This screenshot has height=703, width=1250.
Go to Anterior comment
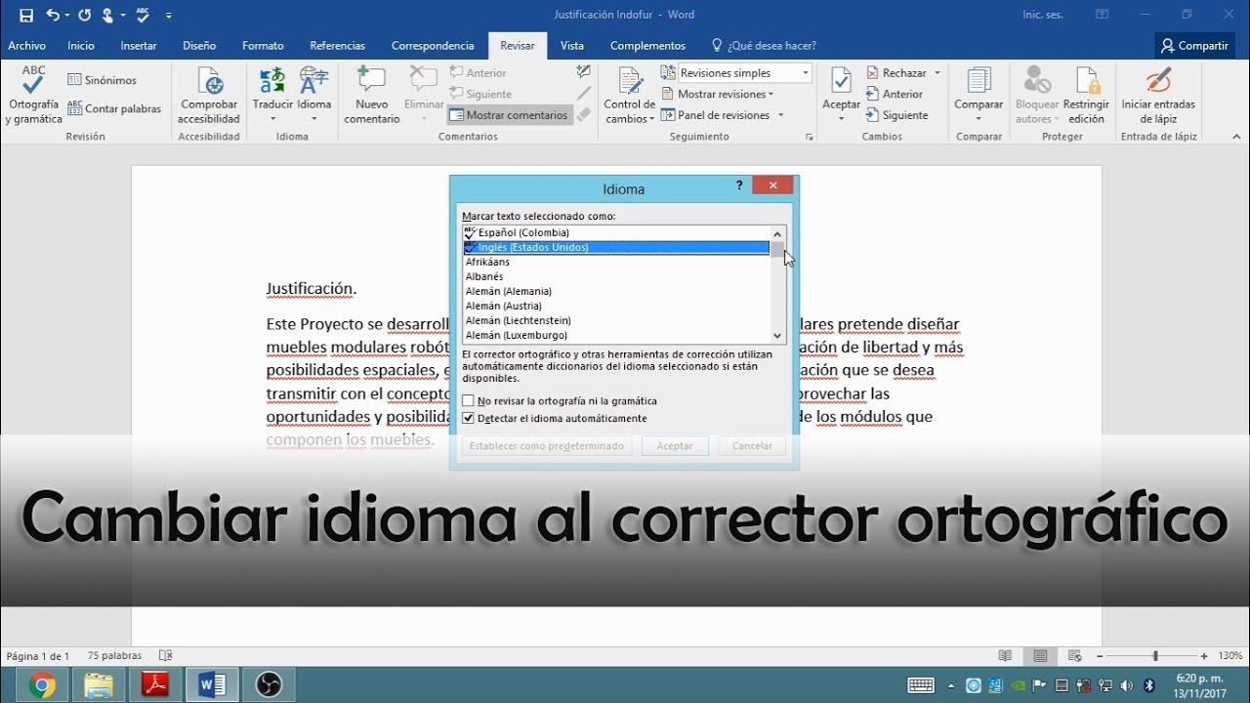(478, 73)
